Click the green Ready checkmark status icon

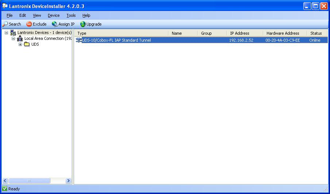pos(5,189)
